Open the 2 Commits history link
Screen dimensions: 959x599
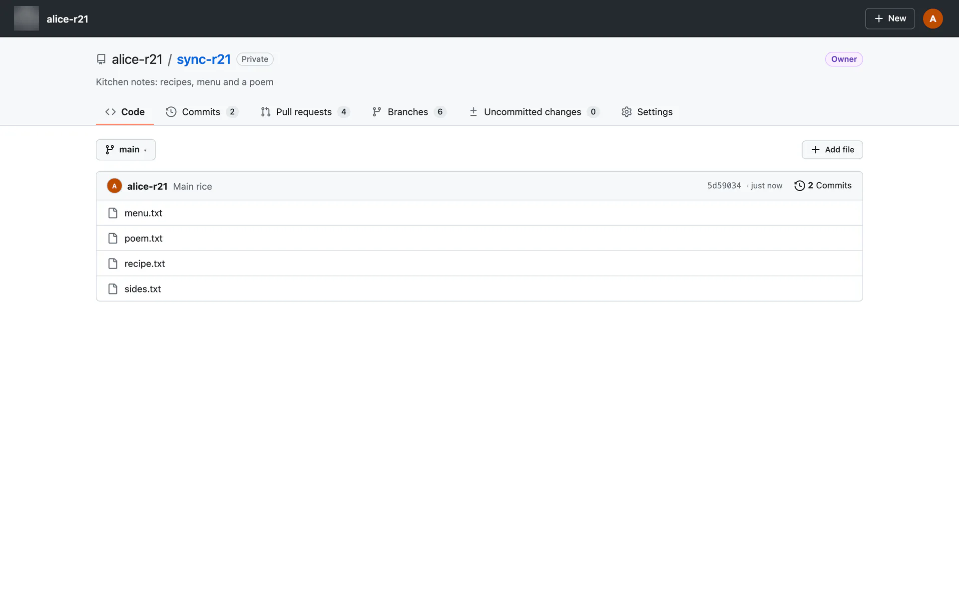coord(823,186)
